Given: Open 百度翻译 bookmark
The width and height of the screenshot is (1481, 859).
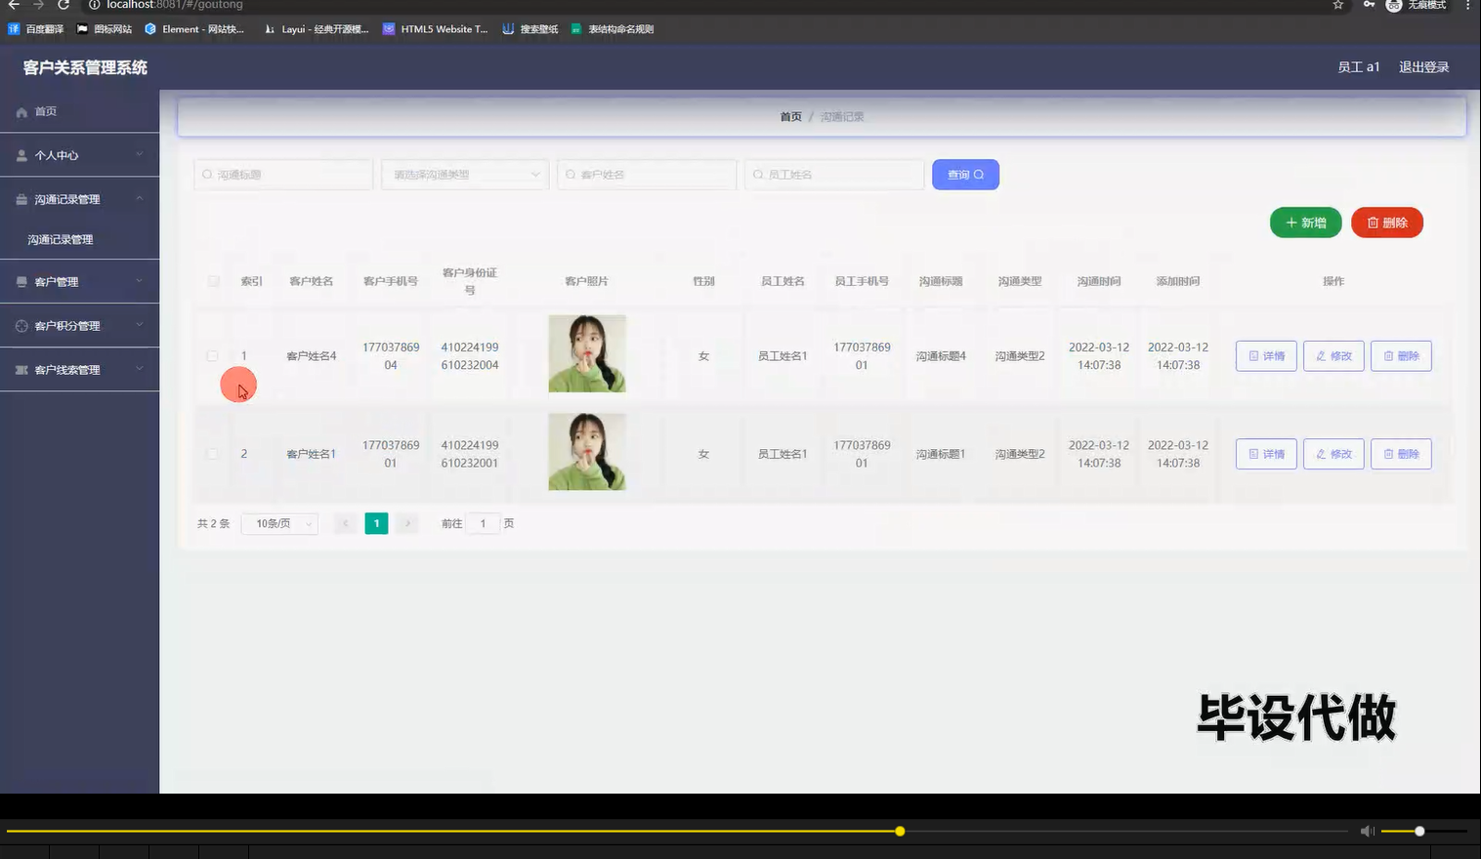Looking at the screenshot, I should tap(36, 29).
